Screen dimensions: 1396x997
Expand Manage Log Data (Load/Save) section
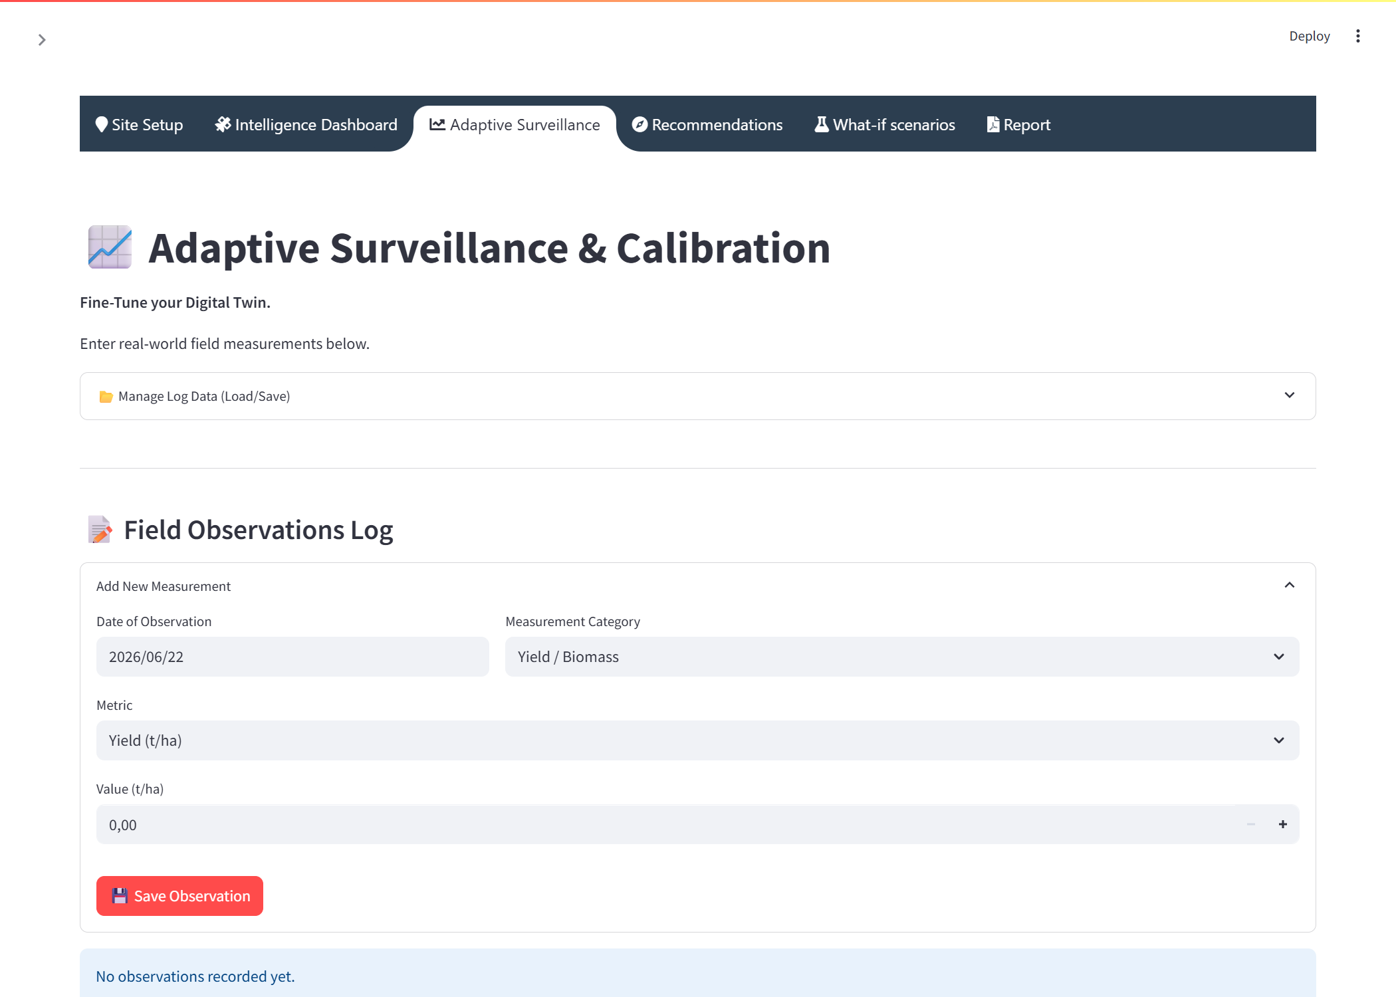(x=698, y=396)
